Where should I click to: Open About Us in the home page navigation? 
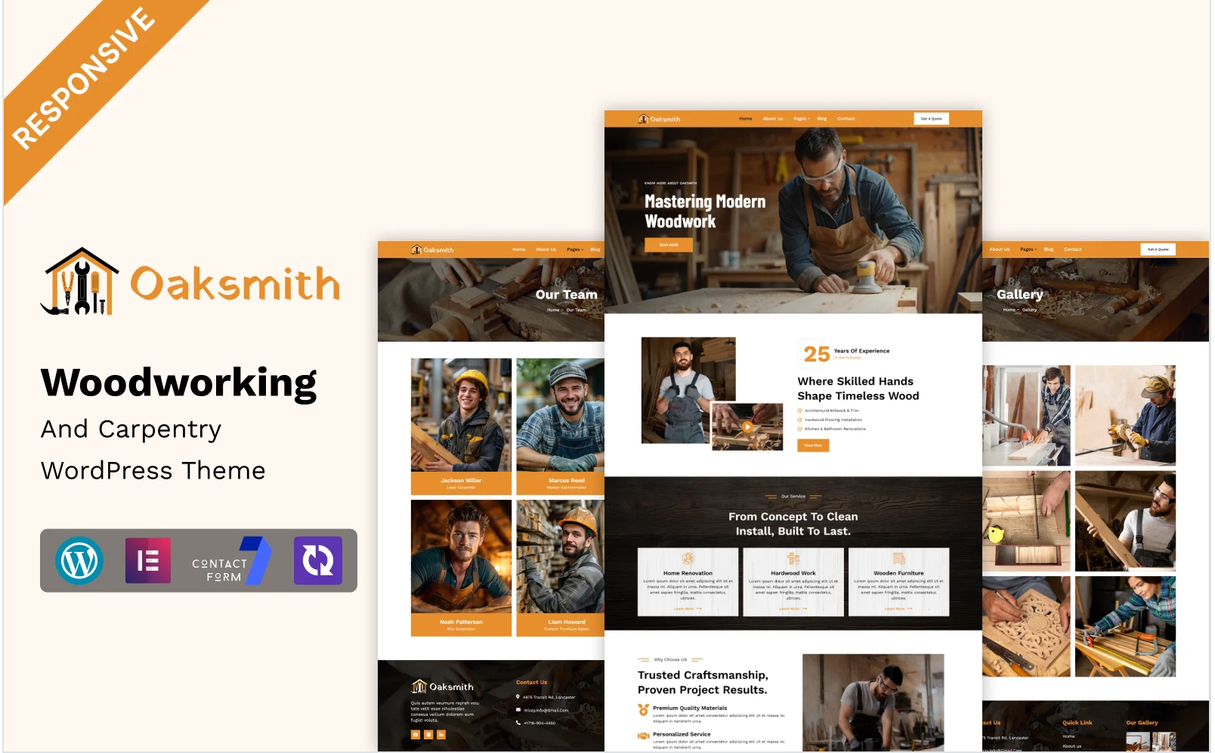(773, 119)
